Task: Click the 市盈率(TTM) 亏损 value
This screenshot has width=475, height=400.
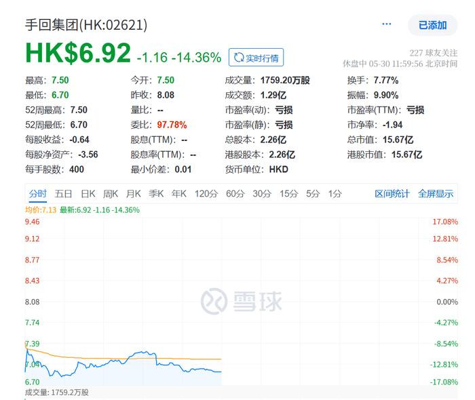Action: [415, 110]
